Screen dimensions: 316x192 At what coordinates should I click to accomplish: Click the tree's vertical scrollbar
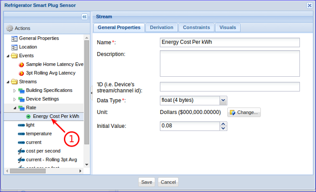pos(87,90)
